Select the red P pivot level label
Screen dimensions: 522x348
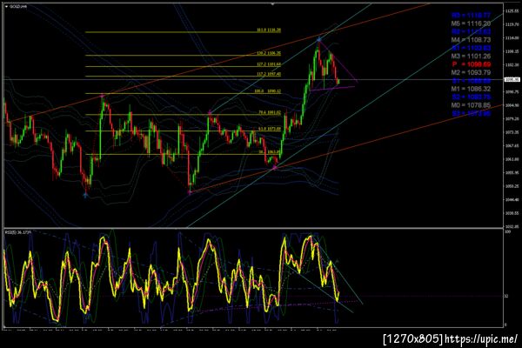[x=471, y=64]
